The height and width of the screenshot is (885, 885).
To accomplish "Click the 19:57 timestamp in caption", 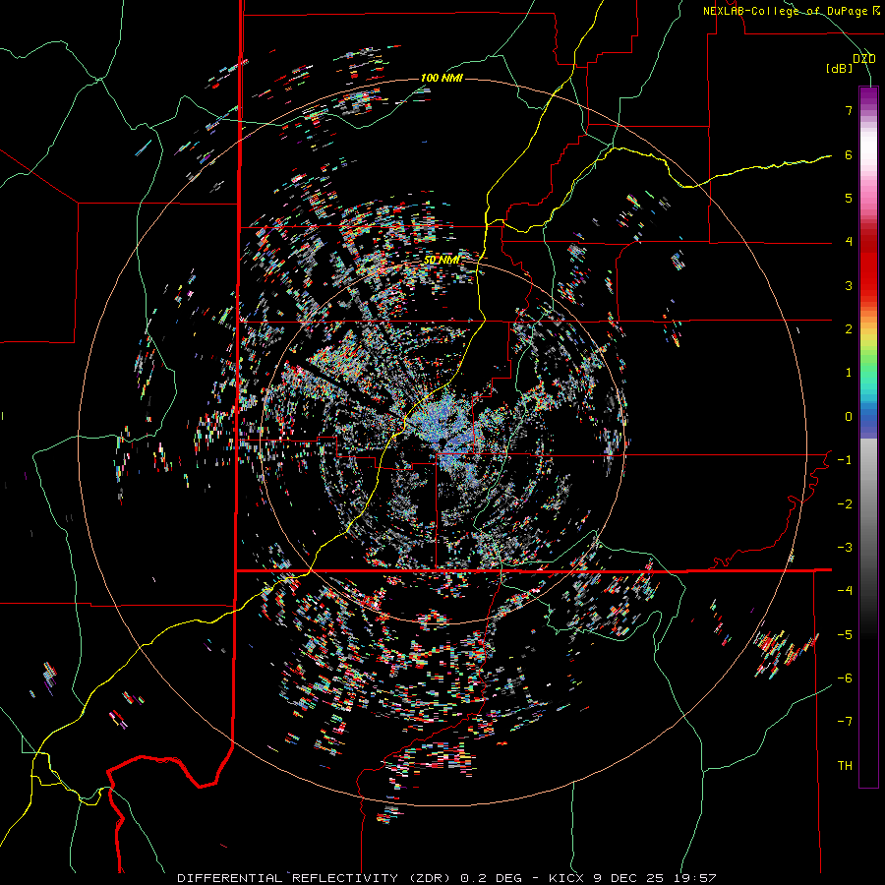I will (694, 878).
